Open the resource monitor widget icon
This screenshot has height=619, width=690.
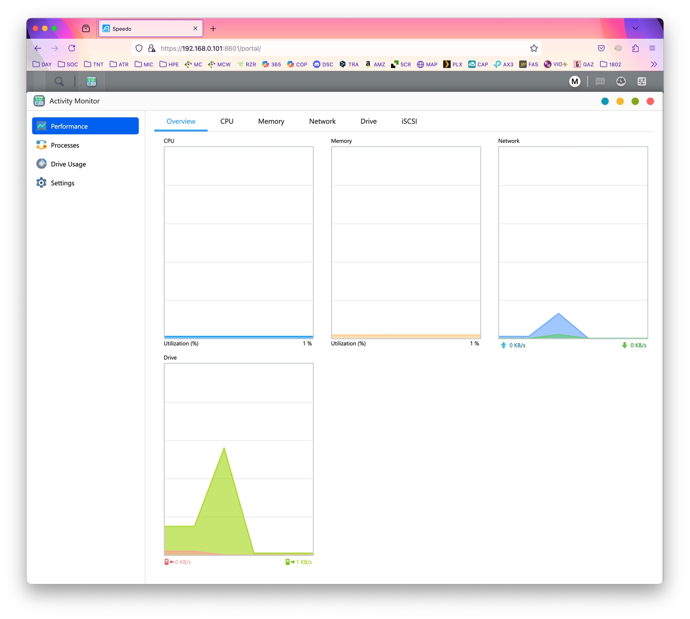(x=621, y=82)
